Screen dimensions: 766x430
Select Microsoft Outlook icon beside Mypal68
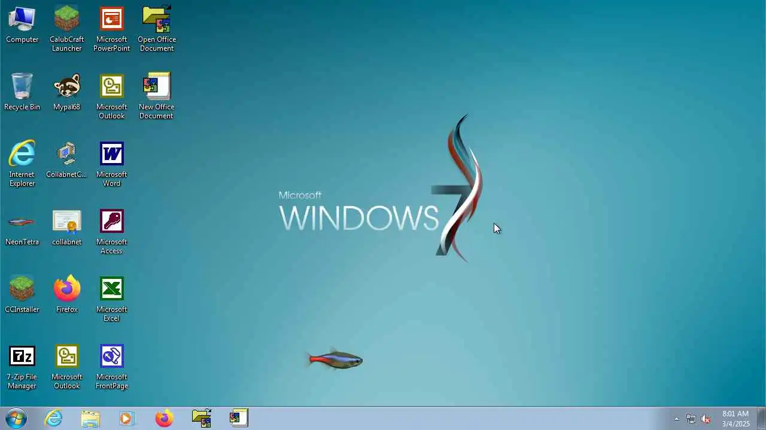tap(111, 97)
